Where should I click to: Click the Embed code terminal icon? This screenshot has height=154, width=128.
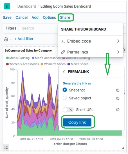(63, 41)
